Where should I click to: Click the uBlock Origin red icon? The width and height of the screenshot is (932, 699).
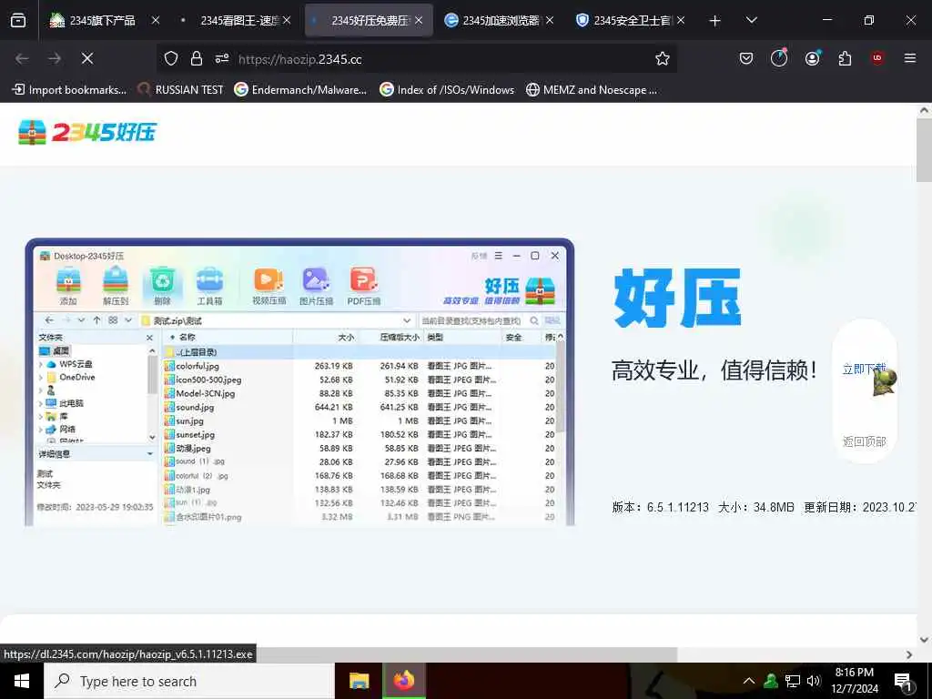(877, 57)
